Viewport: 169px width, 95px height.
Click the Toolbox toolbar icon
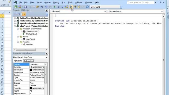click(83, 7)
